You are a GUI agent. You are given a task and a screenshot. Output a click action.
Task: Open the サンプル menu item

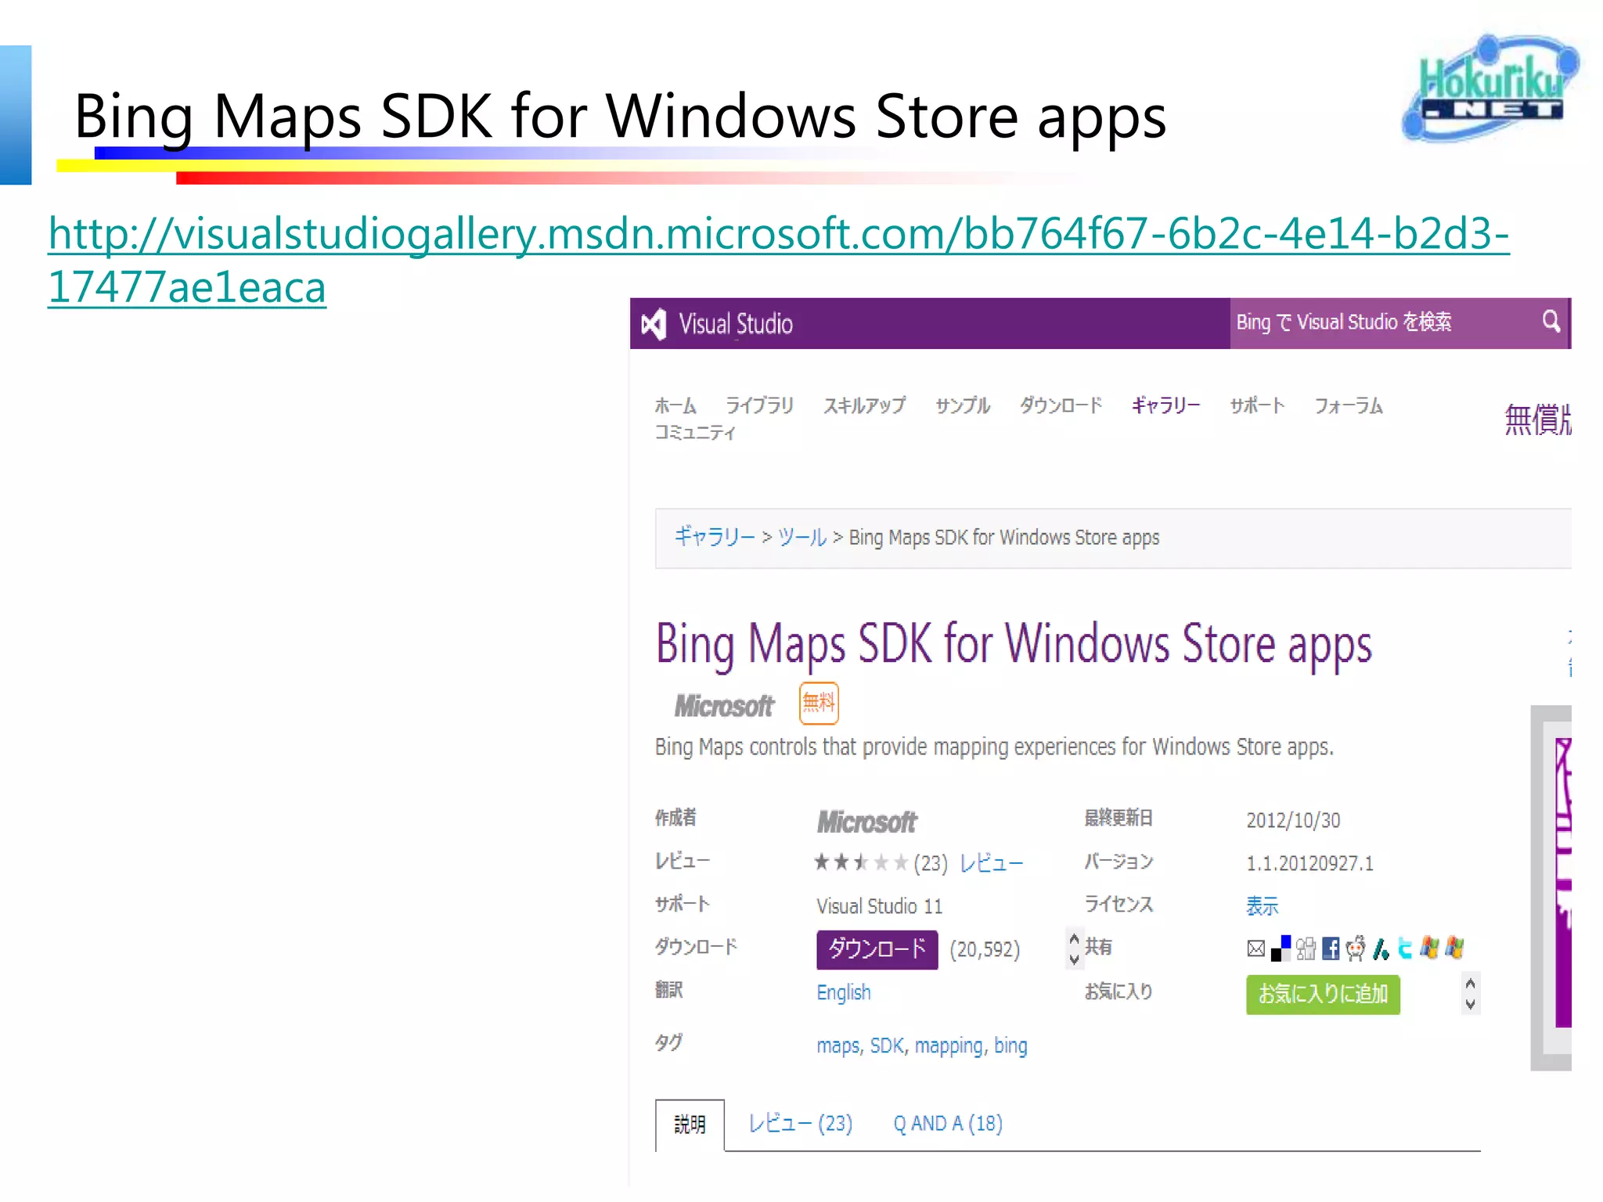coord(963,405)
